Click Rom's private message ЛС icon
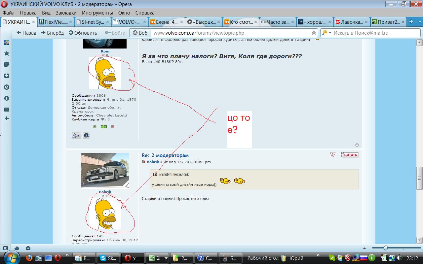 pos(76,136)
